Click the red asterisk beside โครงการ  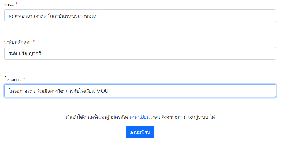[24, 79]
